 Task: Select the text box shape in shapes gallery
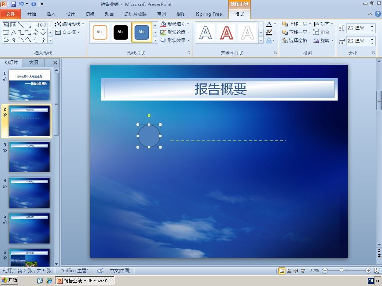(6, 25)
